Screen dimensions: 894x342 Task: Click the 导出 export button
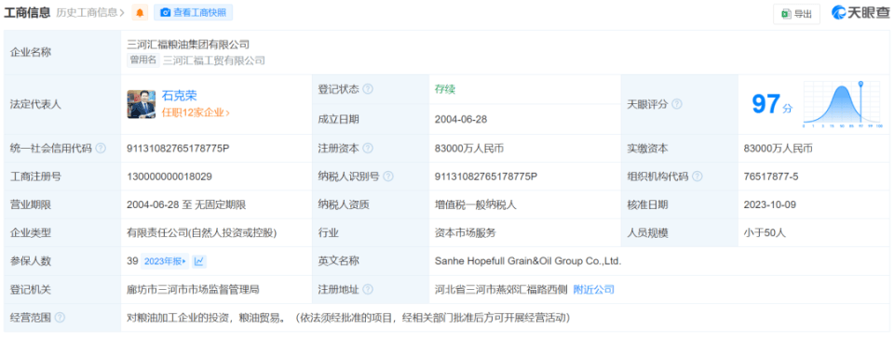click(796, 14)
